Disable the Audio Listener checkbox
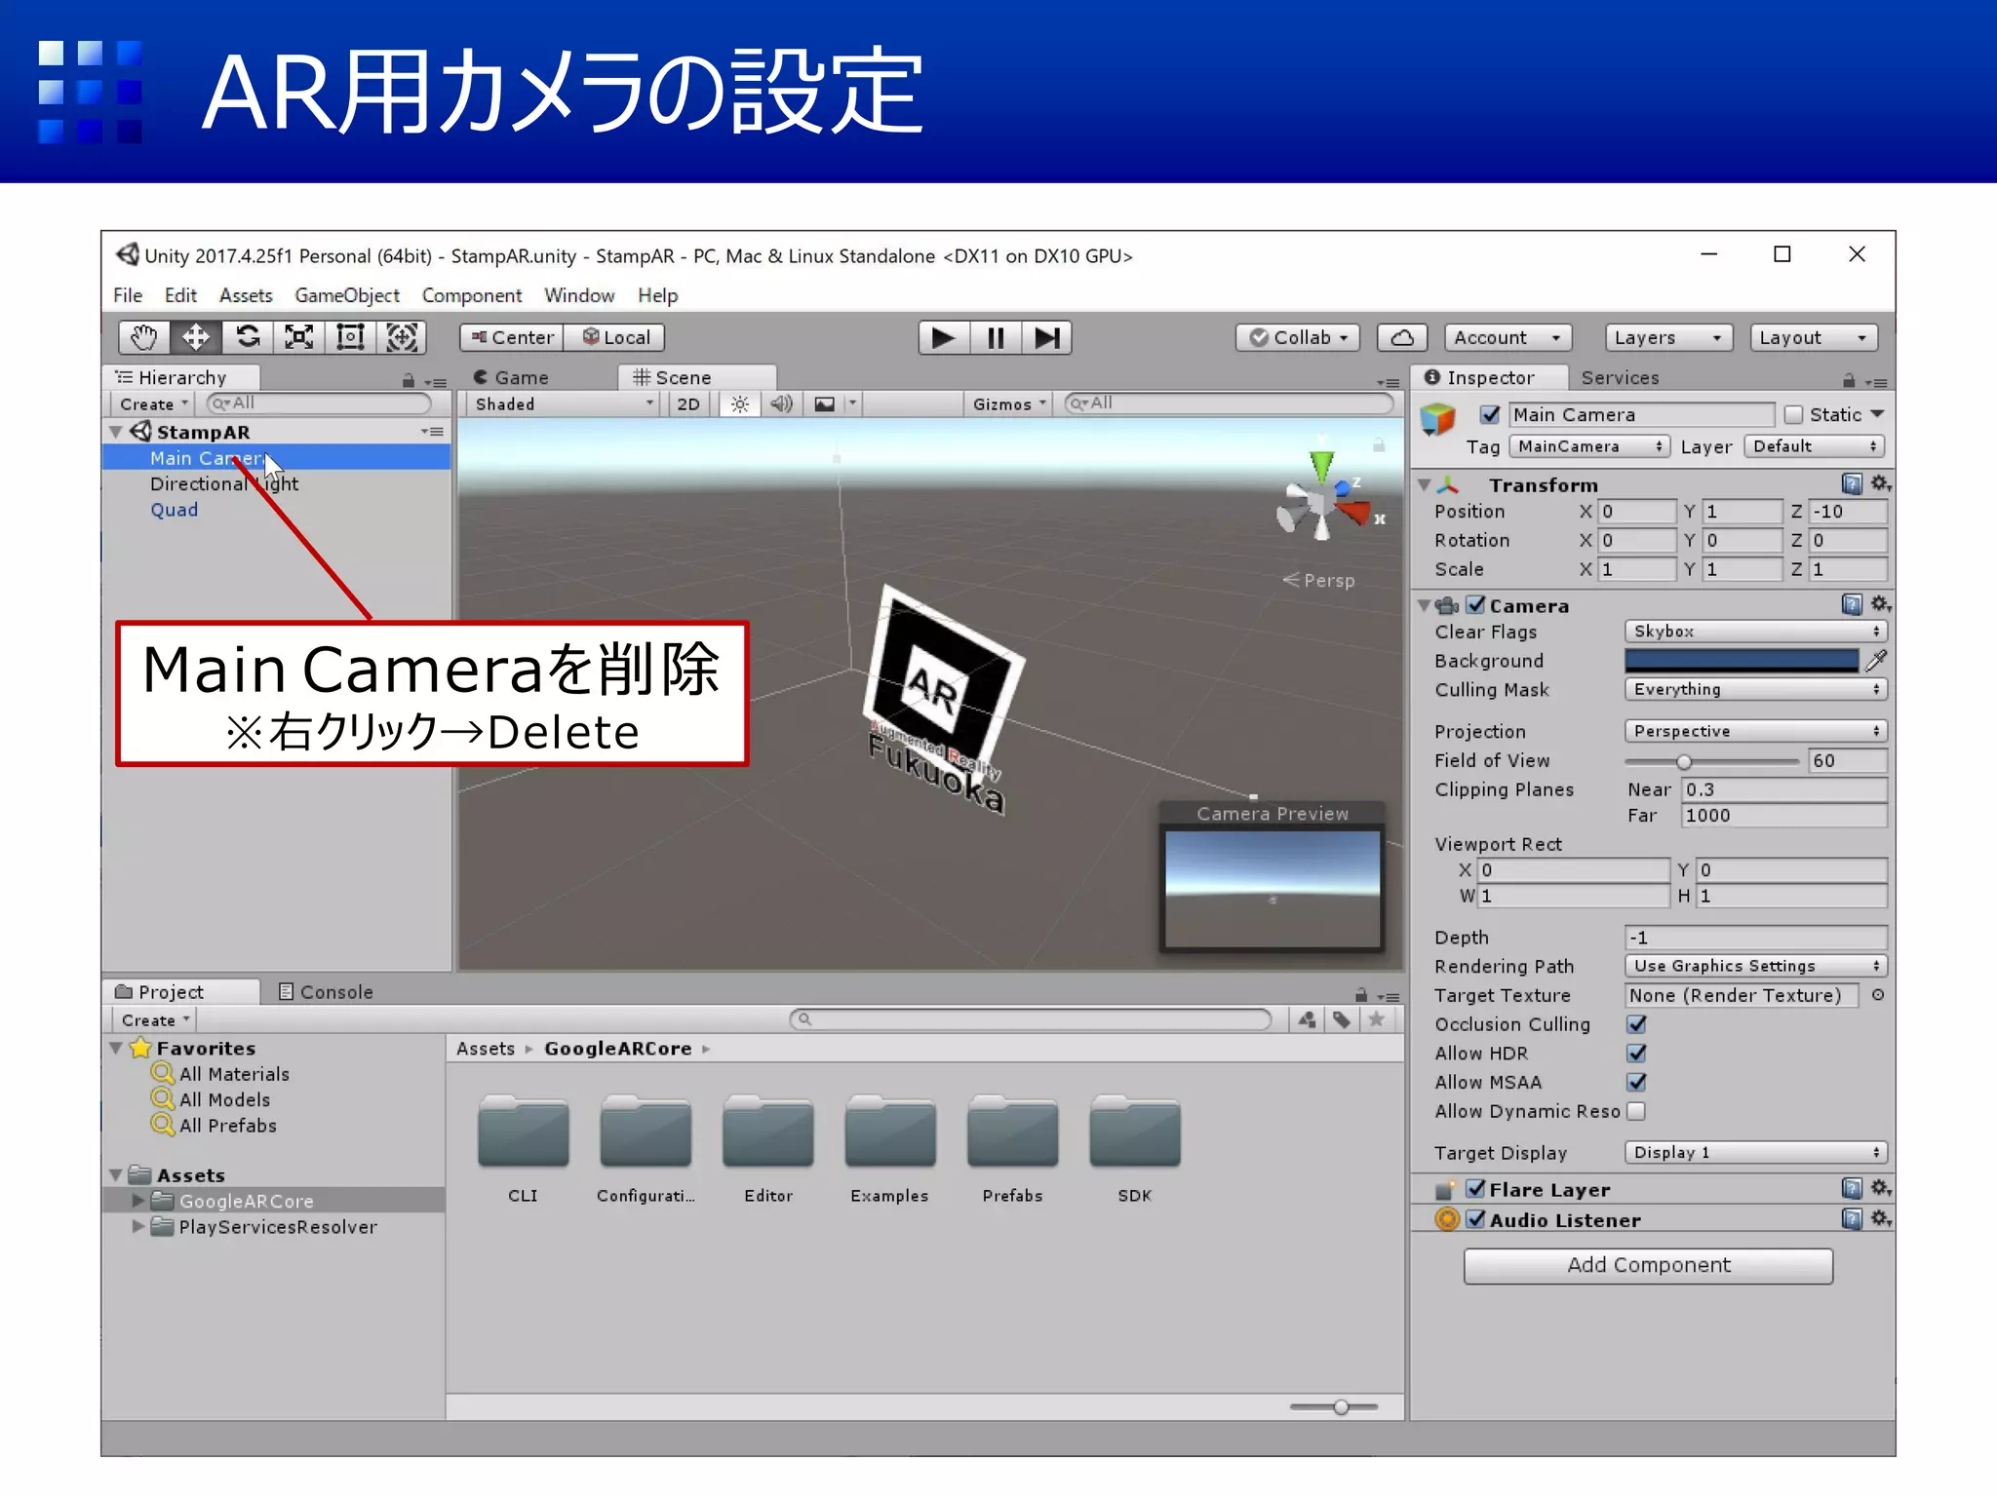Viewport: 1997px width, 1497px height. (x=1476, y=1219)
